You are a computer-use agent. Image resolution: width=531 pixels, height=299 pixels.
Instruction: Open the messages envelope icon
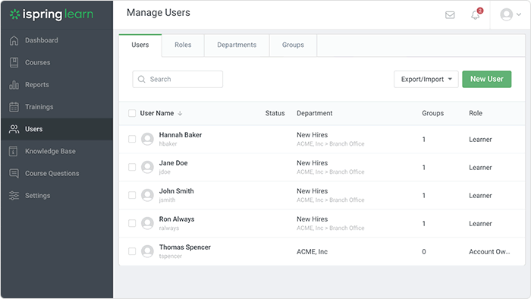tap(450, 15)
